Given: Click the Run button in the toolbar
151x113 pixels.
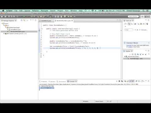Looking at the screenshot, I should (x=24, y=17).
